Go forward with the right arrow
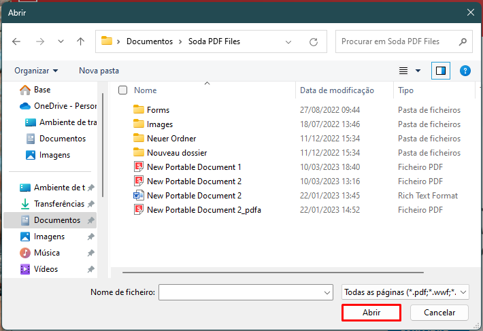483x331 pixels. (40, 41)
